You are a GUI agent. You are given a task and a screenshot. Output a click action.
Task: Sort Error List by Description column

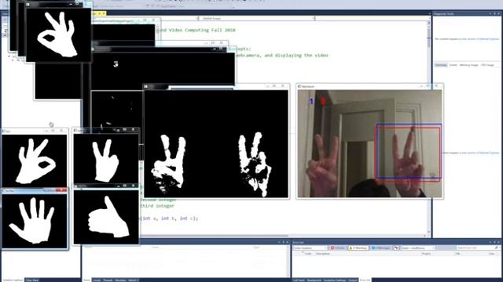[x=323, y=254]
